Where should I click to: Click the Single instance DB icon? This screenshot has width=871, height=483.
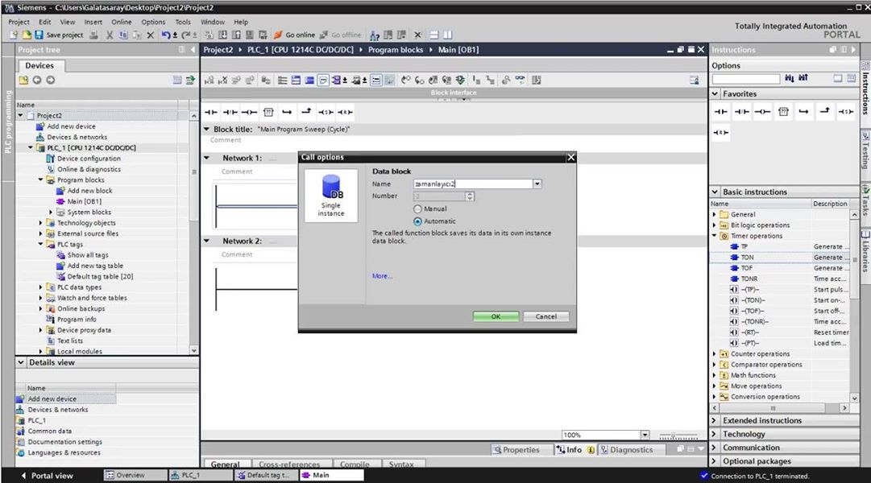pyautogui.click(x=331, y=196)
